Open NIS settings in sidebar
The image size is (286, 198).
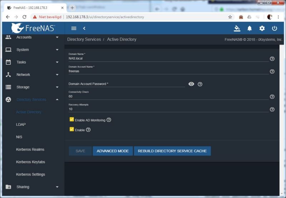click(19, 137)
